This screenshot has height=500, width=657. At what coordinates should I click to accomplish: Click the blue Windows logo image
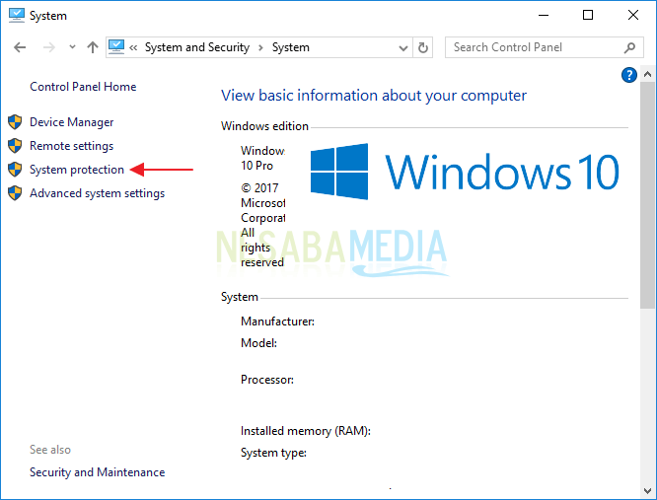tap(339, 172)
